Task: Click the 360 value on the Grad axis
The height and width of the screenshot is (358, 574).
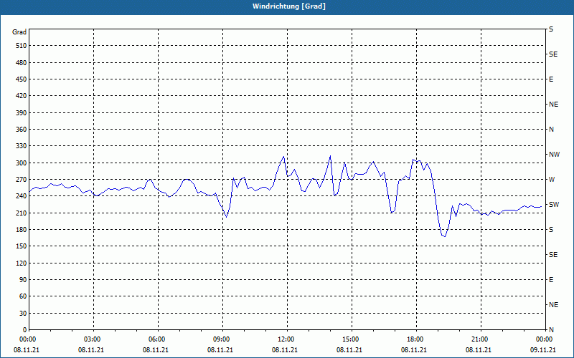Action: click(21, 130)
